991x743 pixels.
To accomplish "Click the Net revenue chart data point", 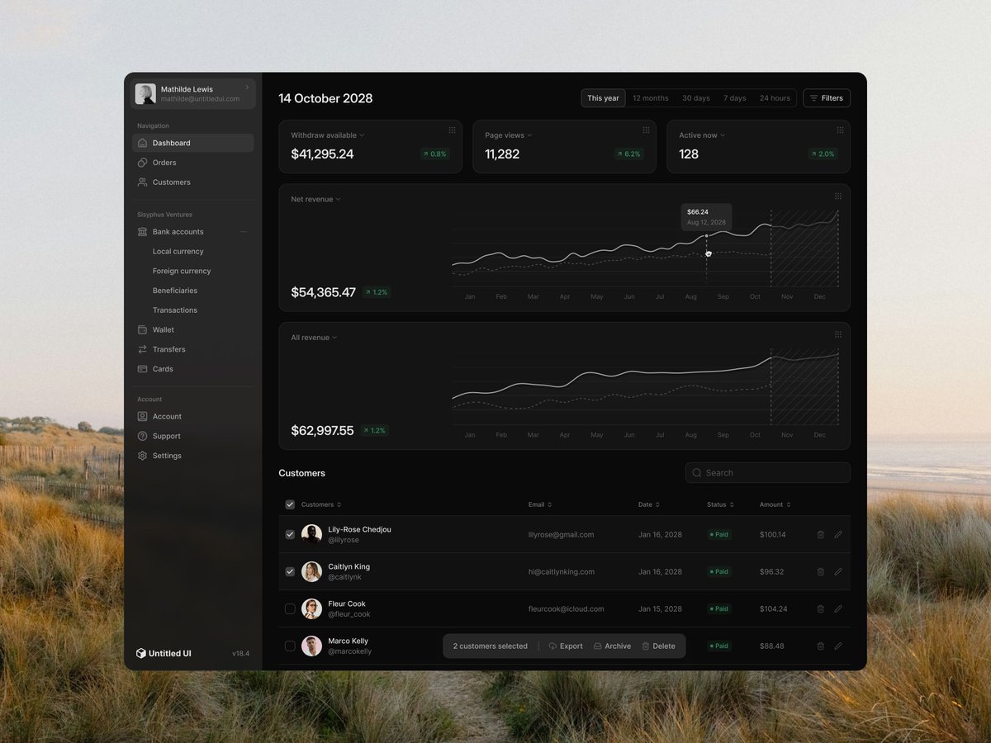I will (706, 236).
